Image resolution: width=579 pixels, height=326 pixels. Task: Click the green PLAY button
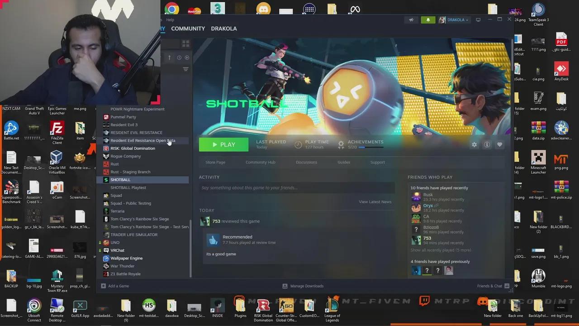tap(223, 144)
